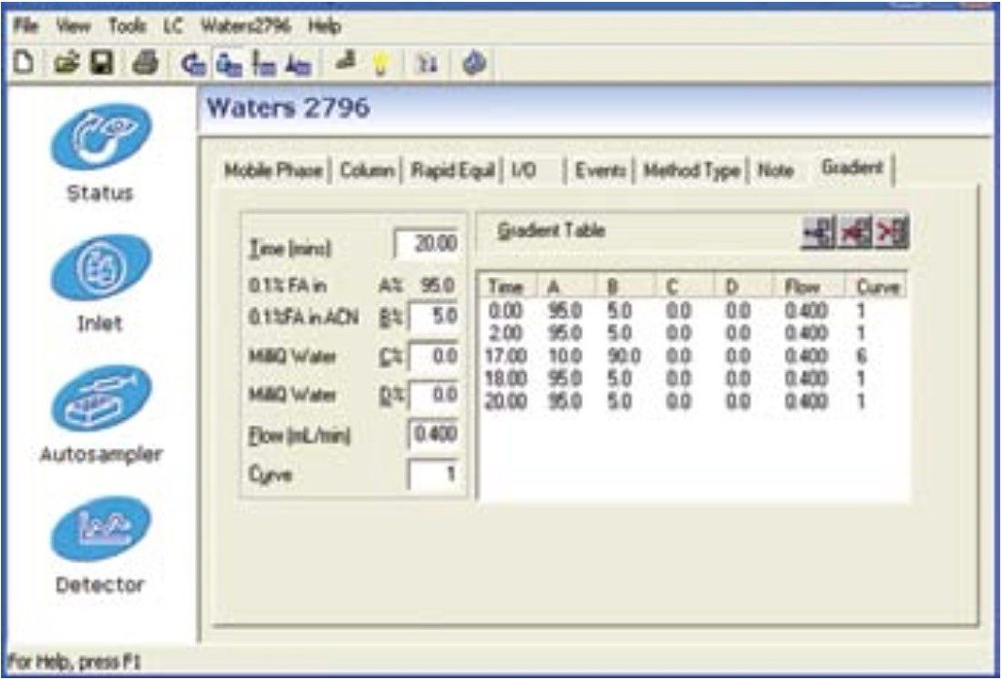Screen dimensions: 1002x680
Task: Click the '0.1%FA in ACN' label
Action: click(303, 317)
